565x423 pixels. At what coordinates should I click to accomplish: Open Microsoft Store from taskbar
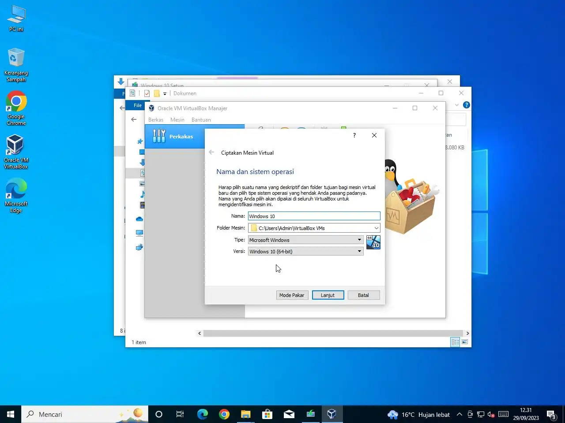[x=267, y=414]
